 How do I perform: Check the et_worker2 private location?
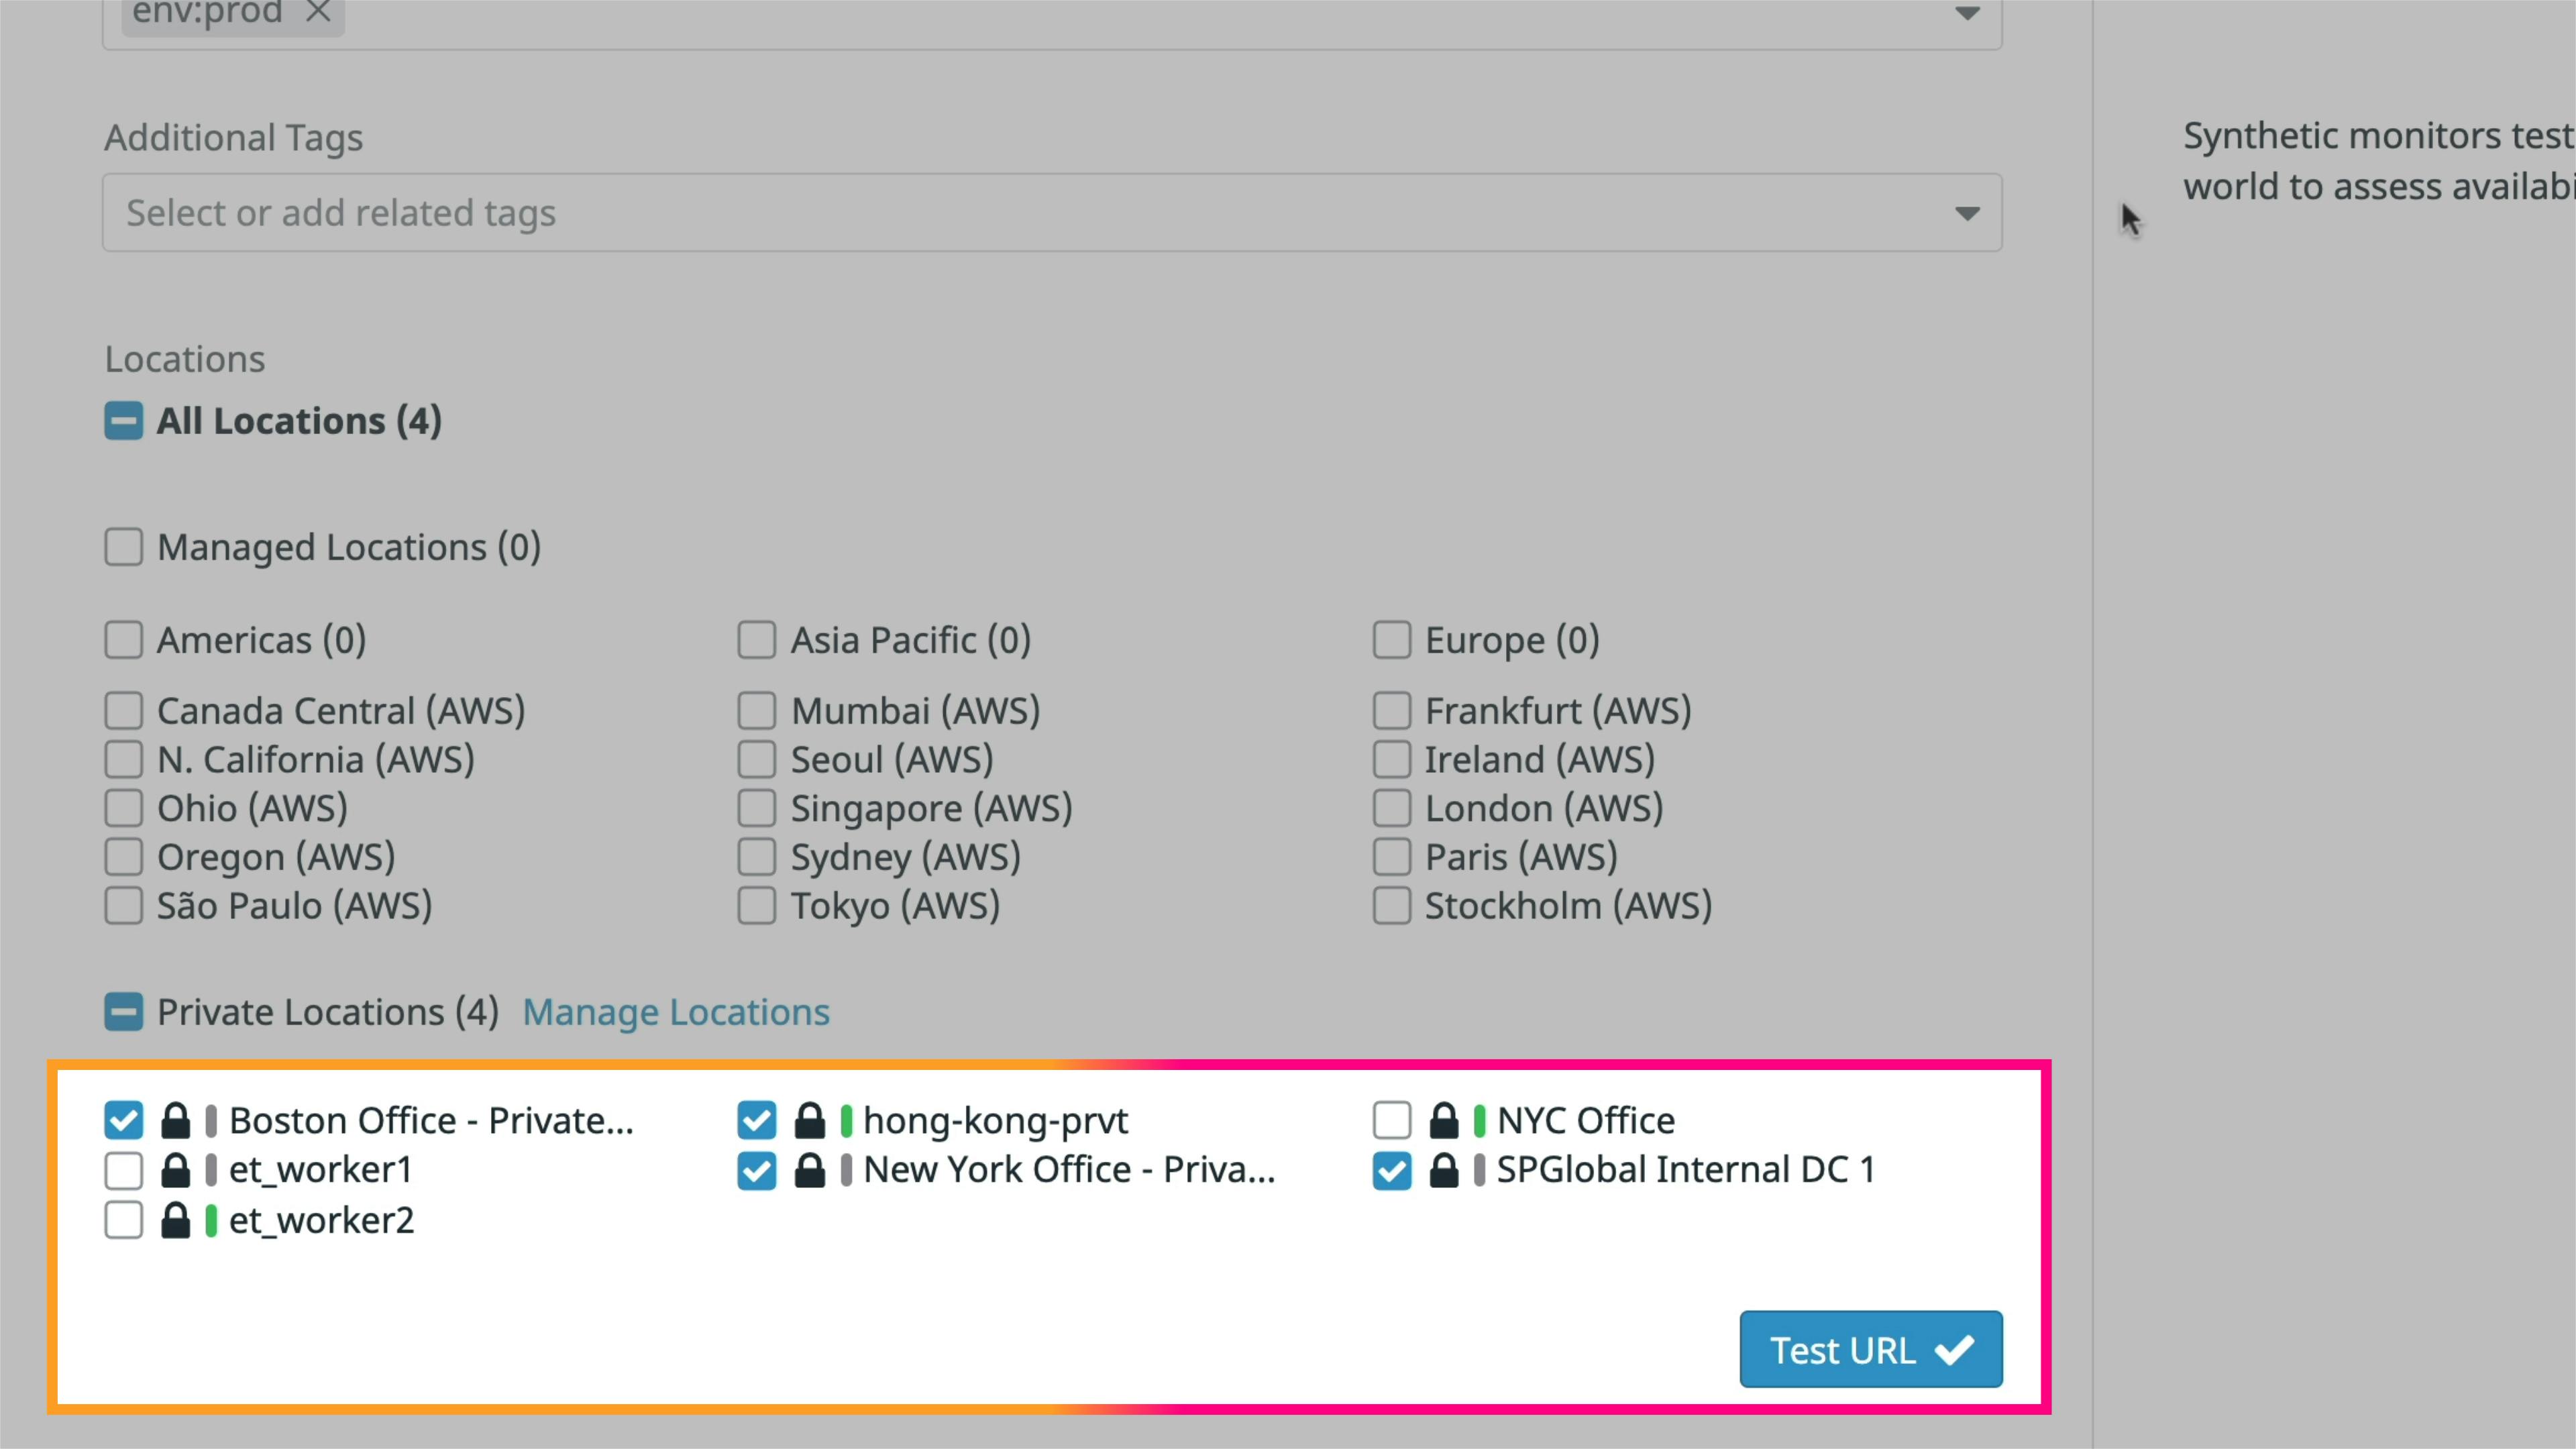click(x=124, y=1220)
